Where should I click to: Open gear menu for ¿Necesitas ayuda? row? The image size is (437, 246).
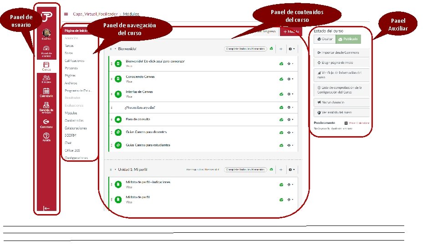[x=290, y=108]
